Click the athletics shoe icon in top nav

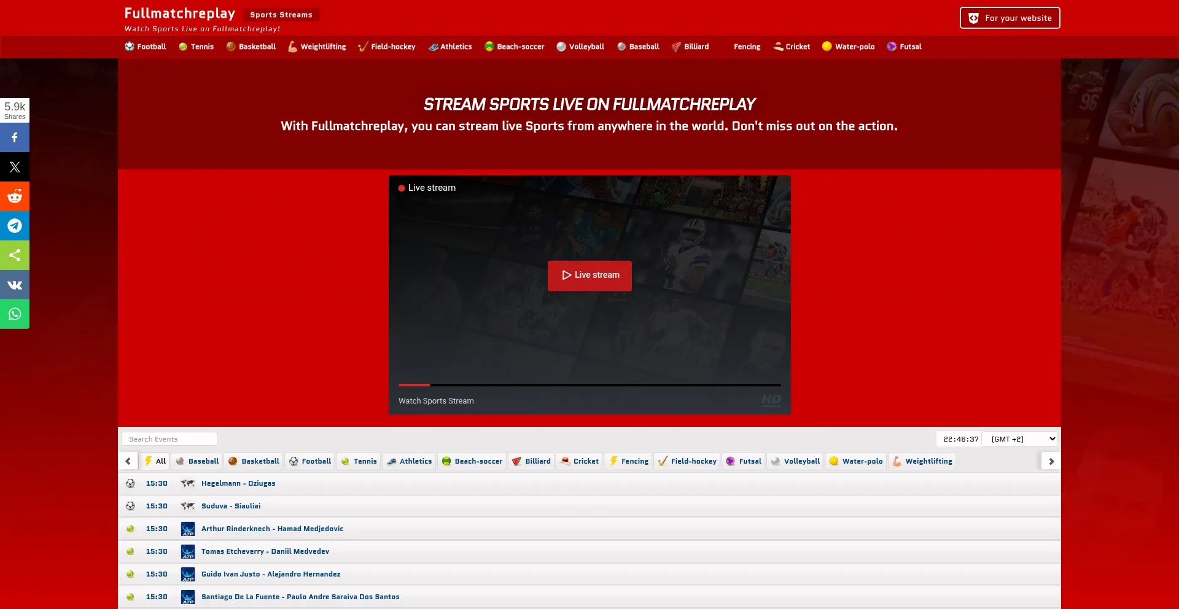tap(433, 47)
